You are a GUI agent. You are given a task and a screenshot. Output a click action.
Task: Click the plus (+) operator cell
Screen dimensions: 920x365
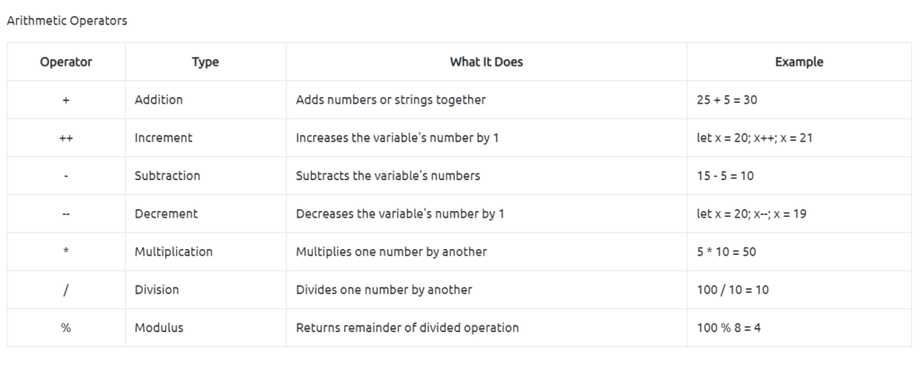coord(66,100)
